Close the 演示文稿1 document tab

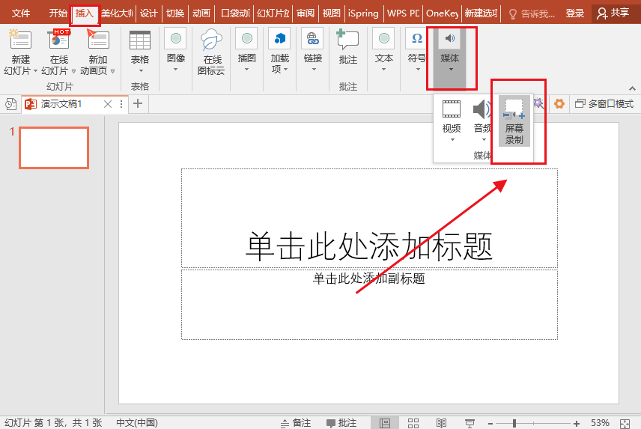coord(108,104)
